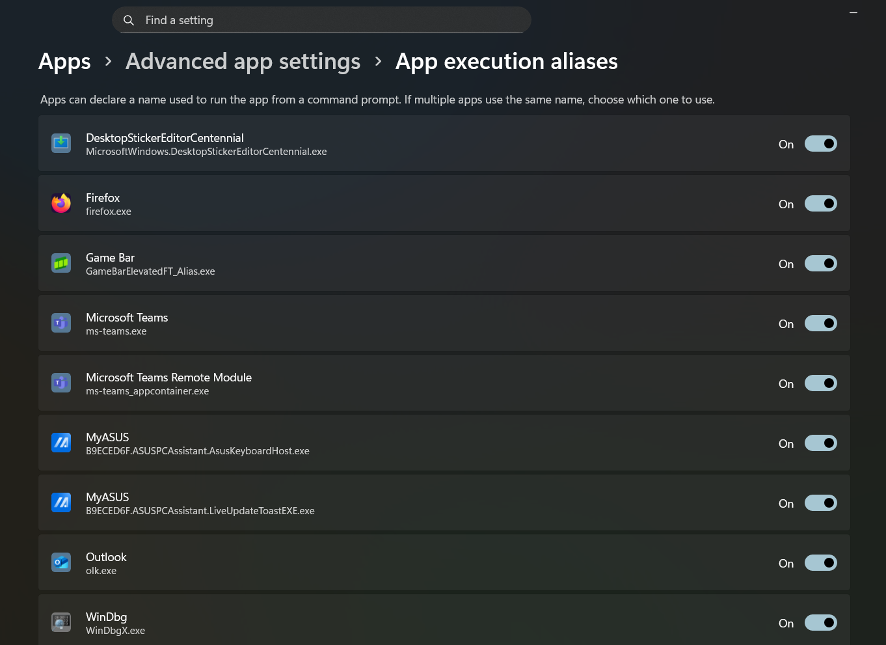Click MyASUS LiveUpdateToastEXE row icon
This screenshot has width=886, height=645.
click(x=61, y=502)
